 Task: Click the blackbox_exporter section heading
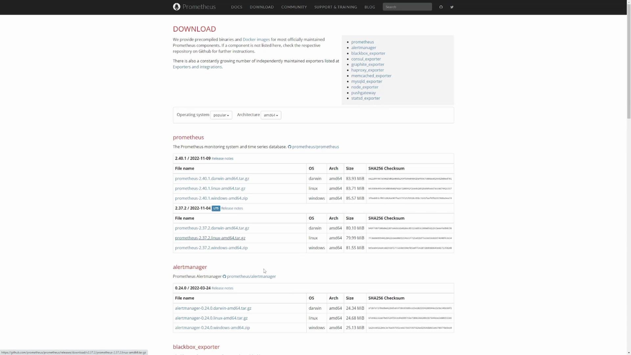click(196, 347)
